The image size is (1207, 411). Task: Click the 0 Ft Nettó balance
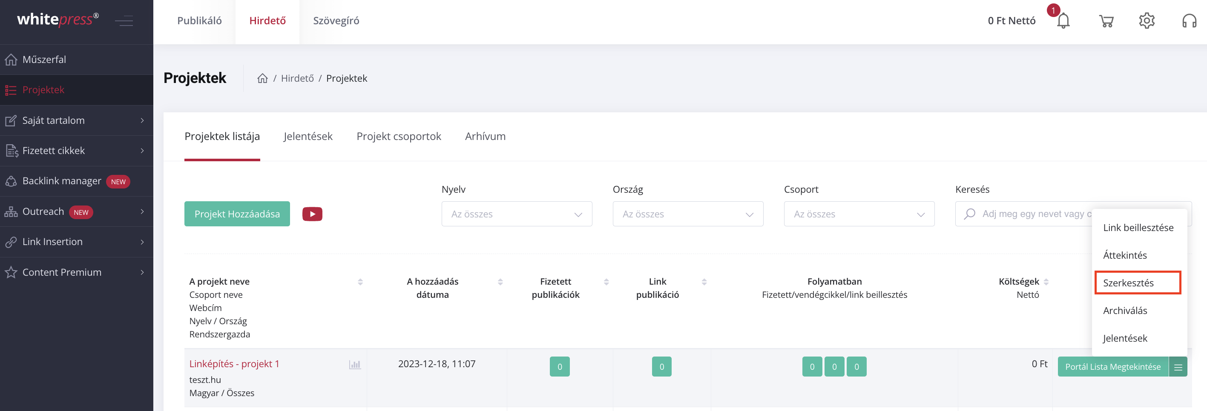point(1012,20)
